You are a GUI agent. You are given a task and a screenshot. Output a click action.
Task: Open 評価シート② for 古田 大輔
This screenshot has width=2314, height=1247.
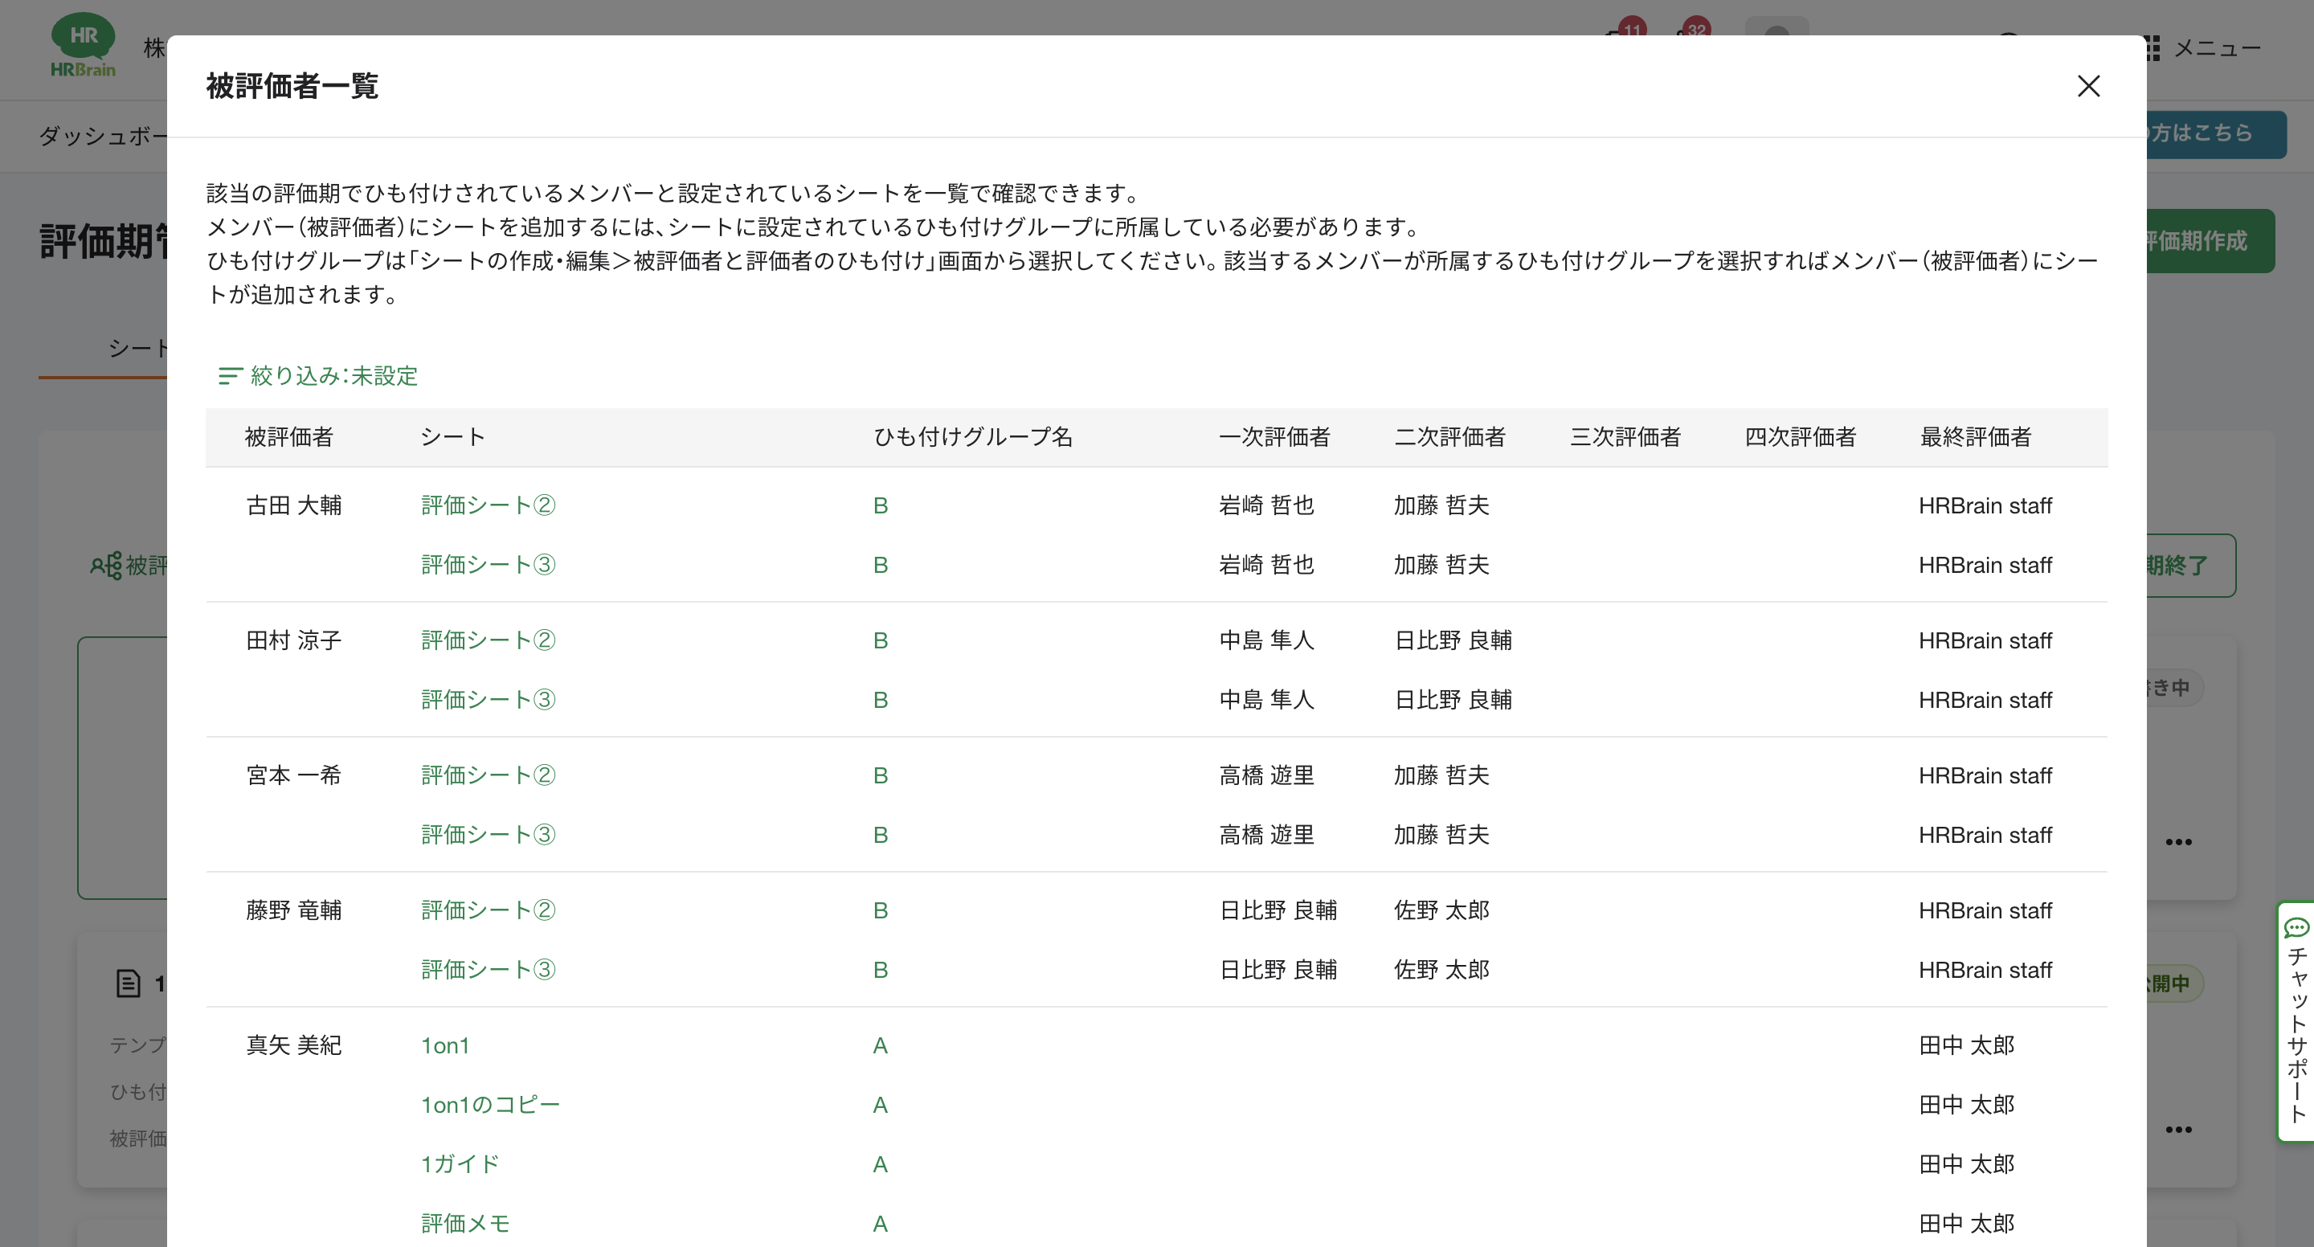click(x=488, y=506)
